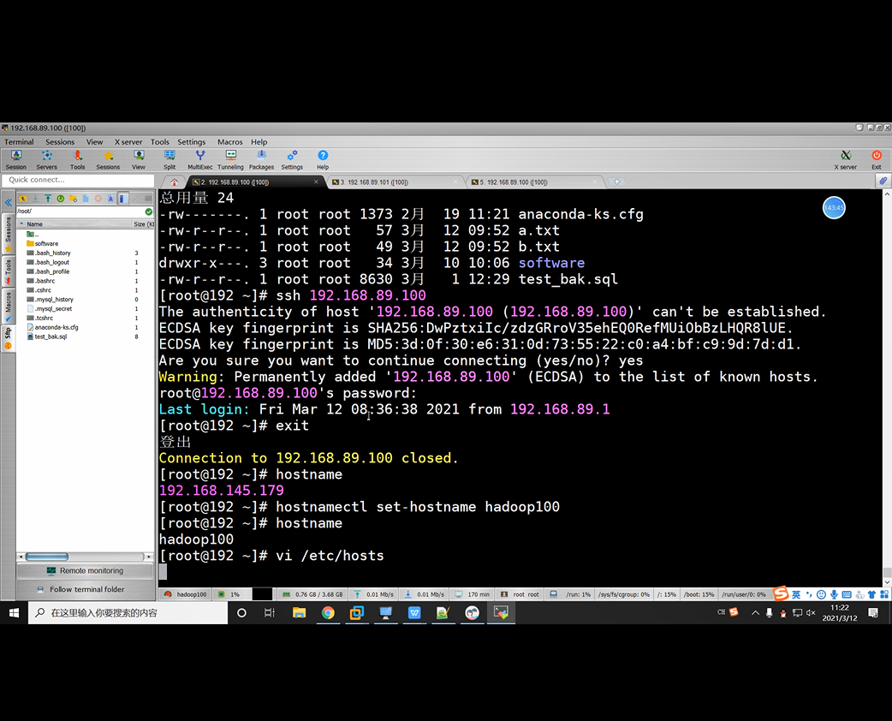Click the blue 43:45 timer circle
This screenshot has height=721, width=892.
(834, 208)
